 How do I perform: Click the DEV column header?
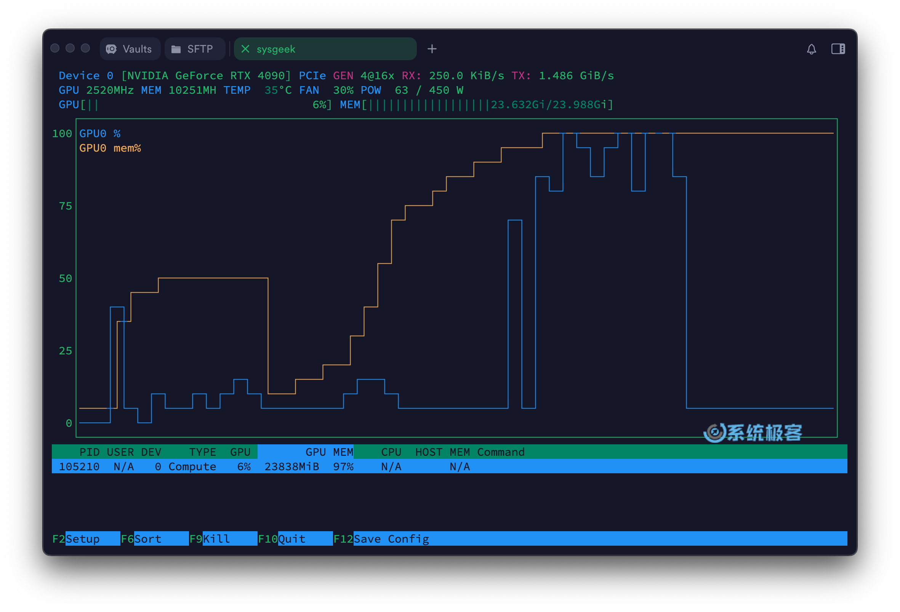[151, 452]
